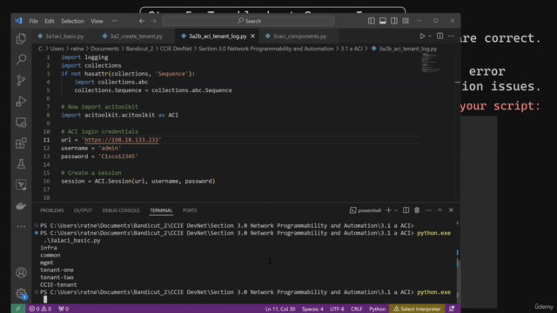Image resolution: width=557 pixels, height=313 pixels.
Task: Open terminal panel more actions ellipsis
Action: 428,210
